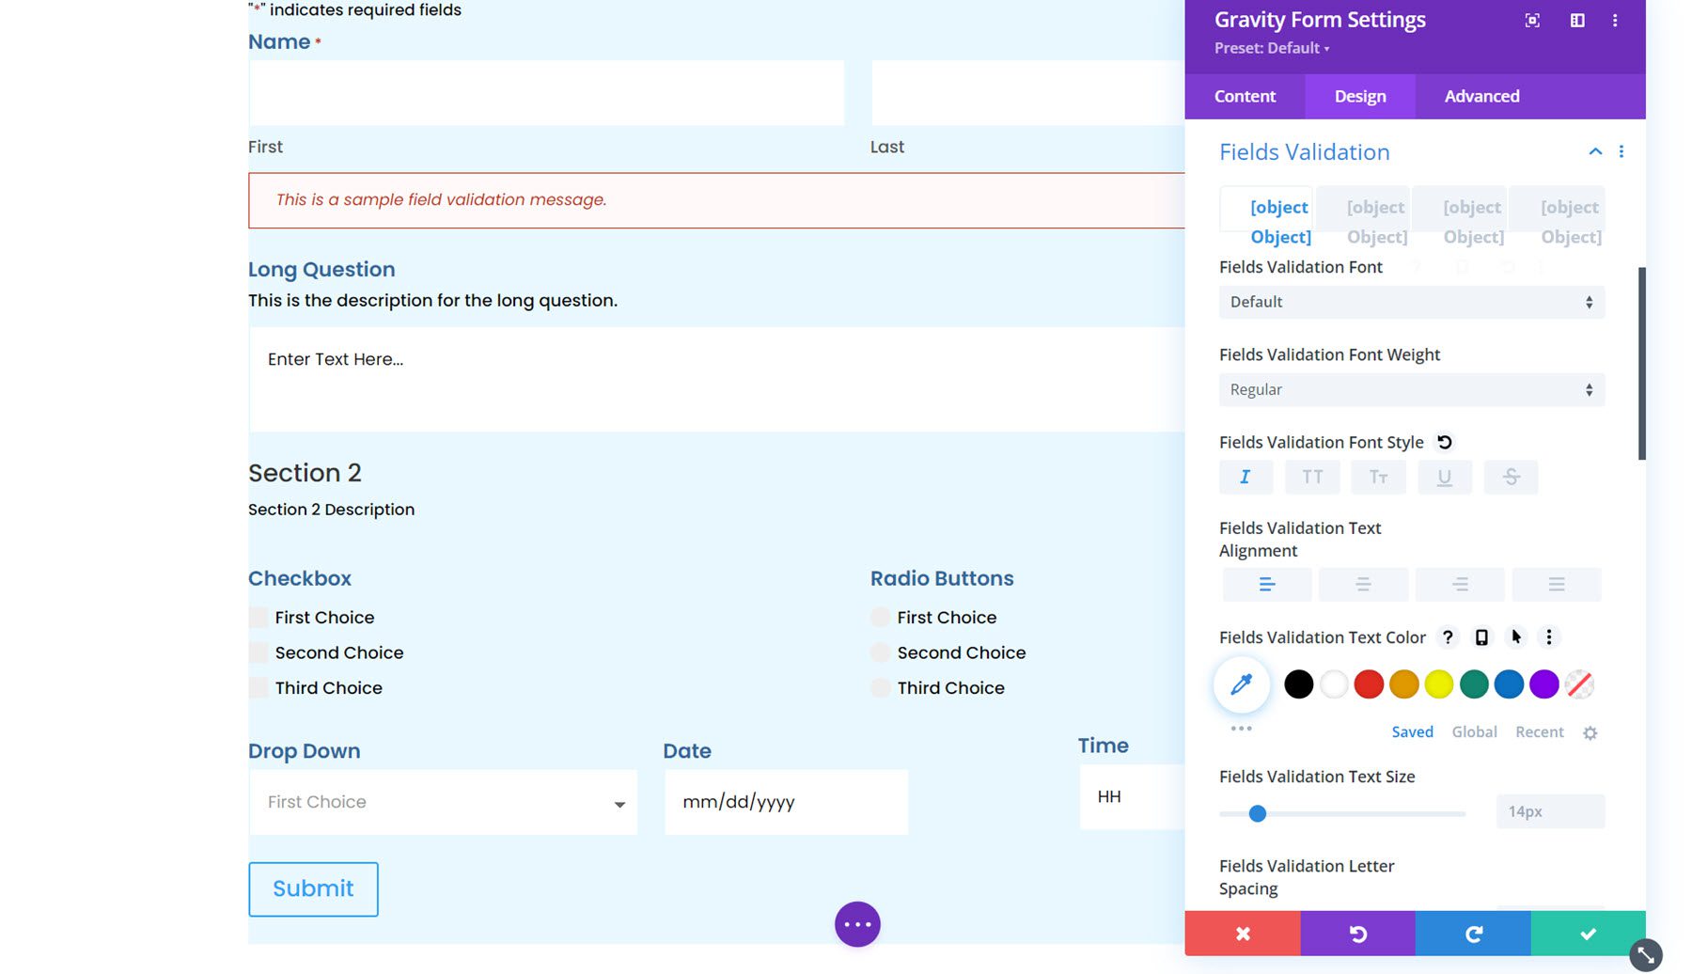The height and width of the screenshot is (974, 1692).
Task: Open the color palette gear settings
Action: coord(1590,732)
